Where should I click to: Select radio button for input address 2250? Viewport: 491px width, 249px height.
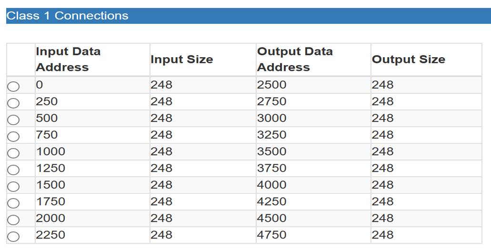coord(13,237)
